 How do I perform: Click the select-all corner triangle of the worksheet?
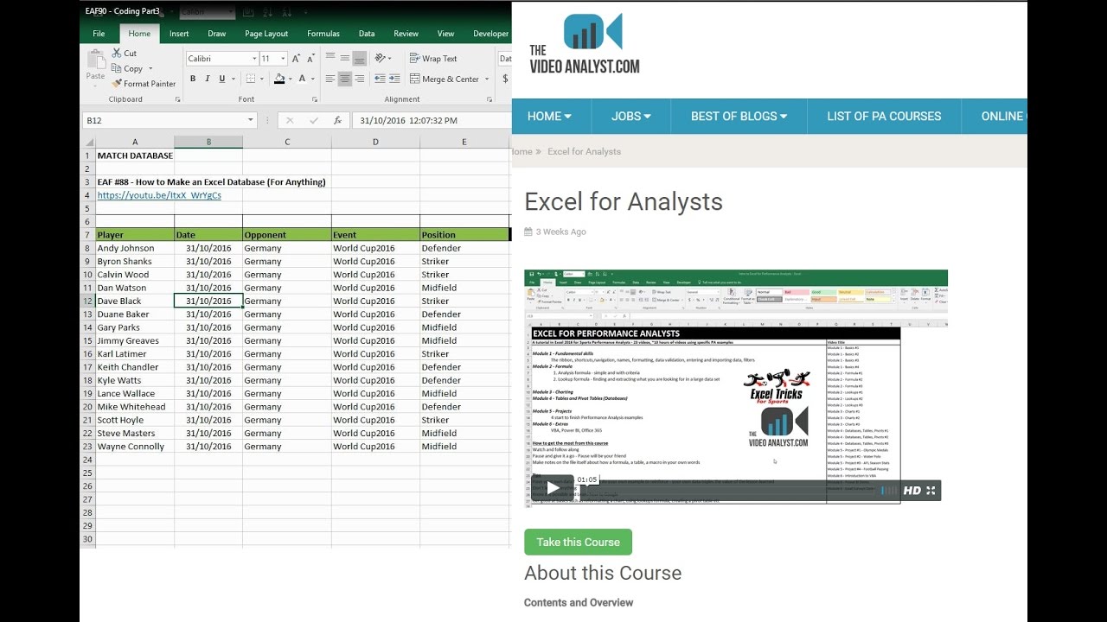(x=88, y=142)
